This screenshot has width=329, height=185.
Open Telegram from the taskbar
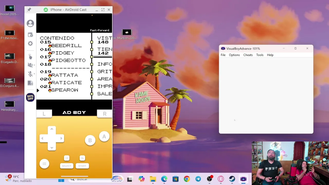click(198, 179)
